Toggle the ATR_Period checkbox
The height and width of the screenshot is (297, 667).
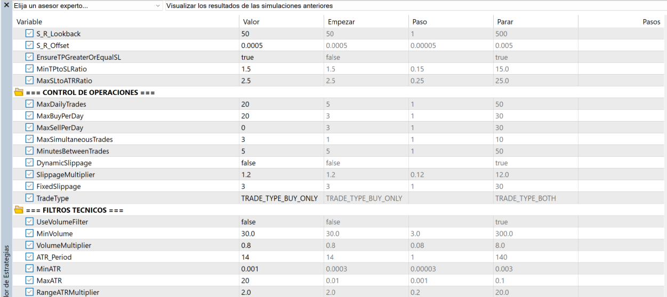pos(29,257)
